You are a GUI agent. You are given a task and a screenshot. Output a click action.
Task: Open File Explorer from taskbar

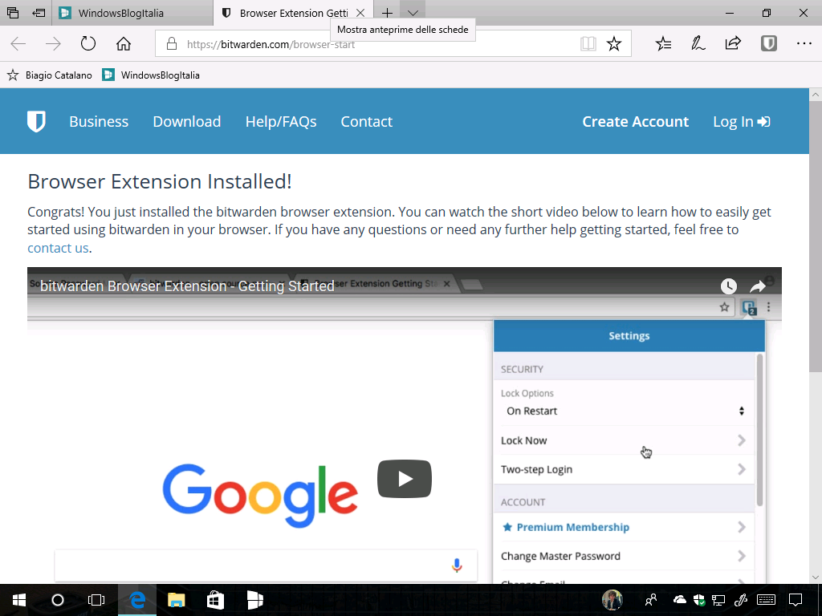tap(176, 600)
